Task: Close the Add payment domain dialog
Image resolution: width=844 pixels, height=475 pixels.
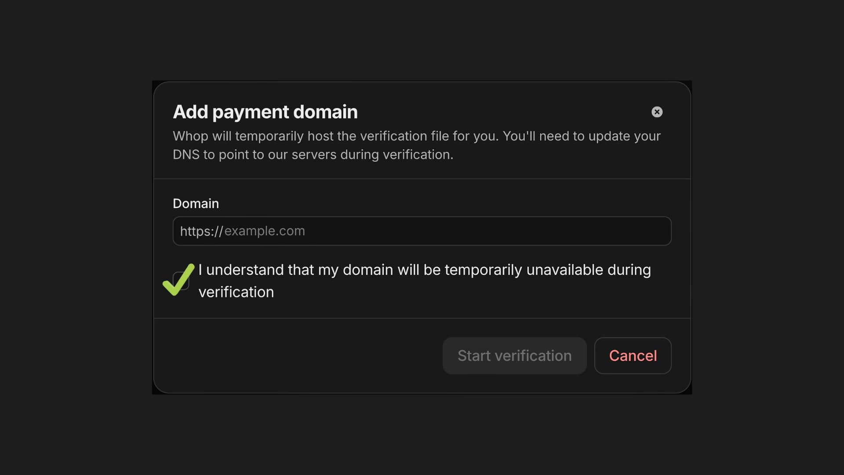Action: tap(657, 112)
